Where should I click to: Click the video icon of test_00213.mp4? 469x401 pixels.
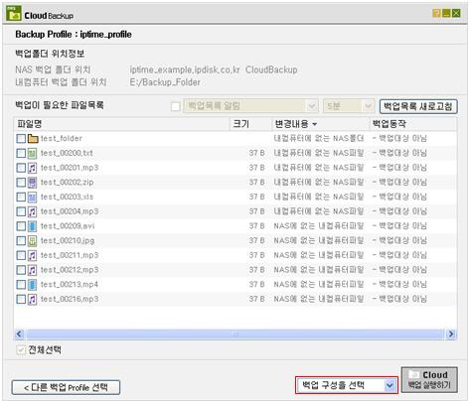click(x=32, y=285)
